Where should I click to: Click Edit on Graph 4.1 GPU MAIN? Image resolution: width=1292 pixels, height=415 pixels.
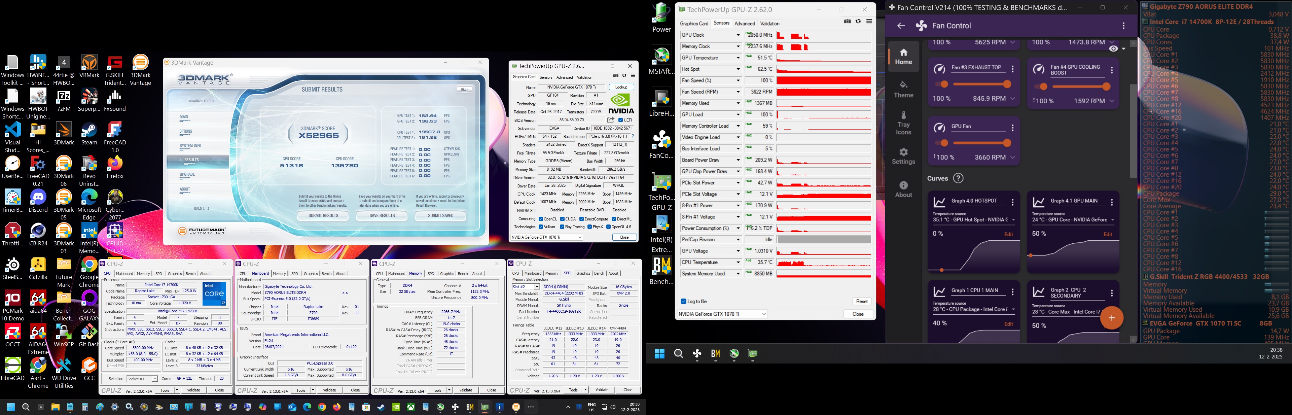1108,234
